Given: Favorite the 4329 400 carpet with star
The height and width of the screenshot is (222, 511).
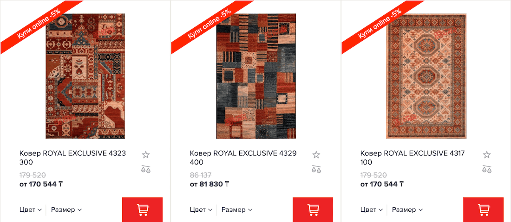Looking at the screenshot, I should tap(316, 155).
